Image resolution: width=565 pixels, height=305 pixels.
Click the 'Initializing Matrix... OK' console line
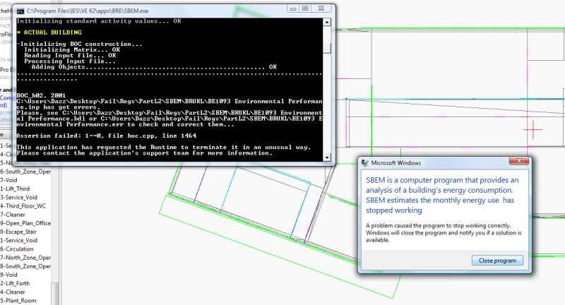(72, 49)
